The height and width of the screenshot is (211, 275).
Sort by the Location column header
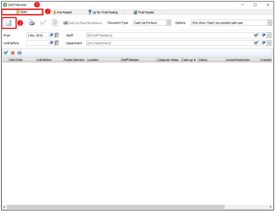[x=104, y=60]
